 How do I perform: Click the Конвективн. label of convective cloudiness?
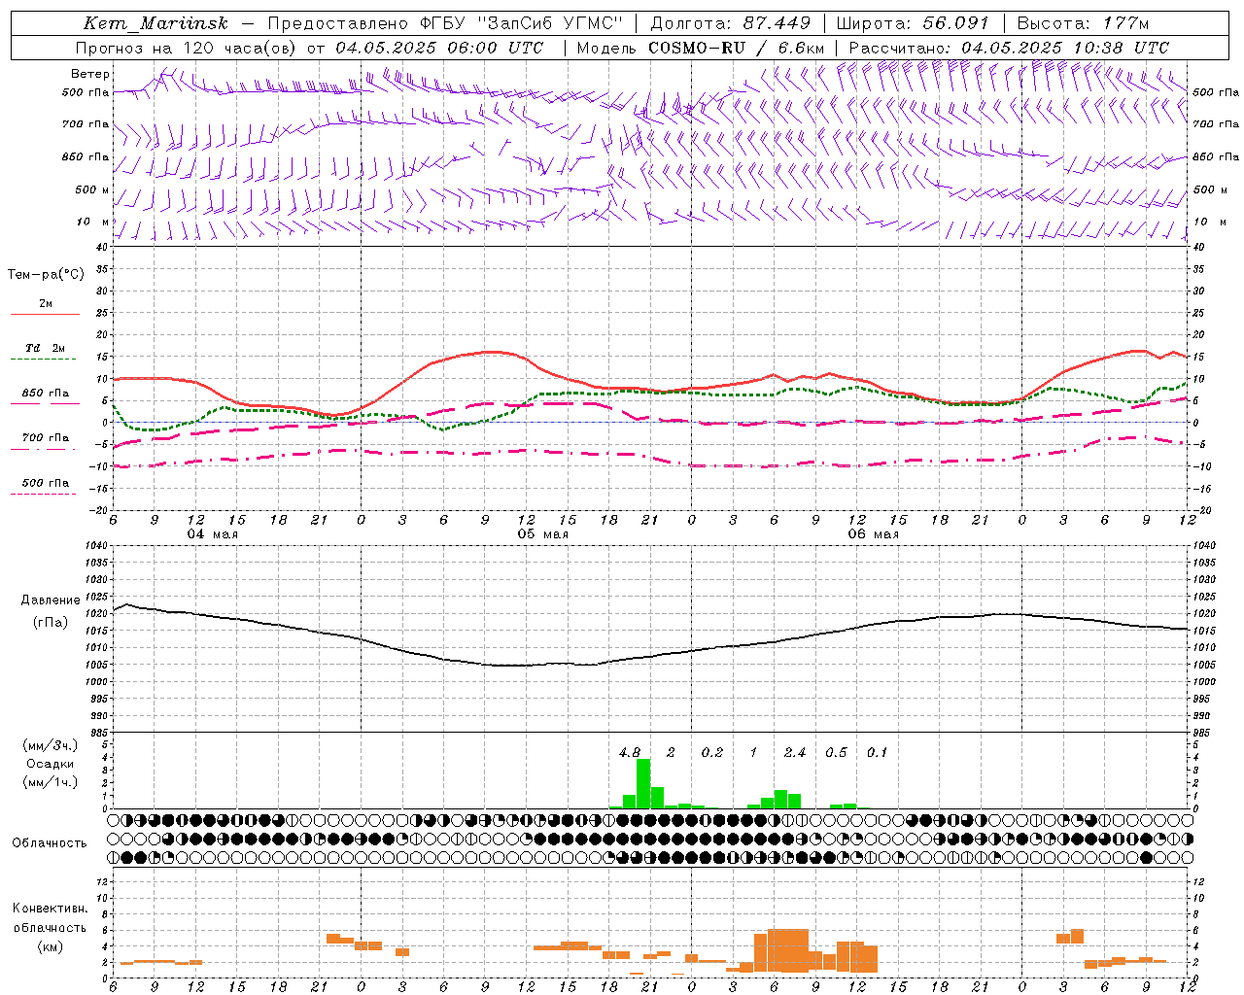coord(50,909)
